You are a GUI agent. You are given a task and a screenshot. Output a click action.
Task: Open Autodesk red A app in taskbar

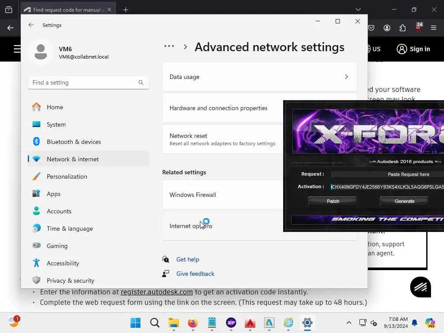(x=250, y=323)
